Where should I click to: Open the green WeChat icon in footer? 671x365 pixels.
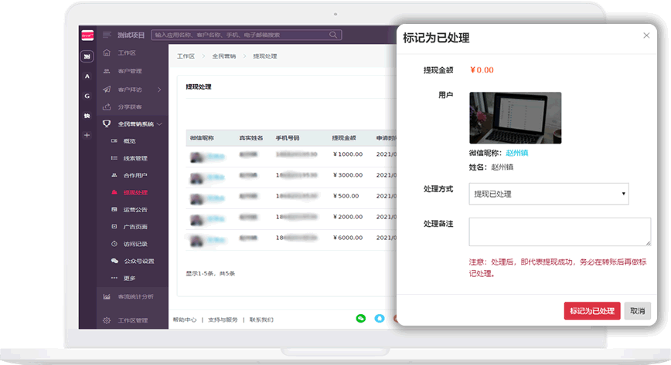360,318
